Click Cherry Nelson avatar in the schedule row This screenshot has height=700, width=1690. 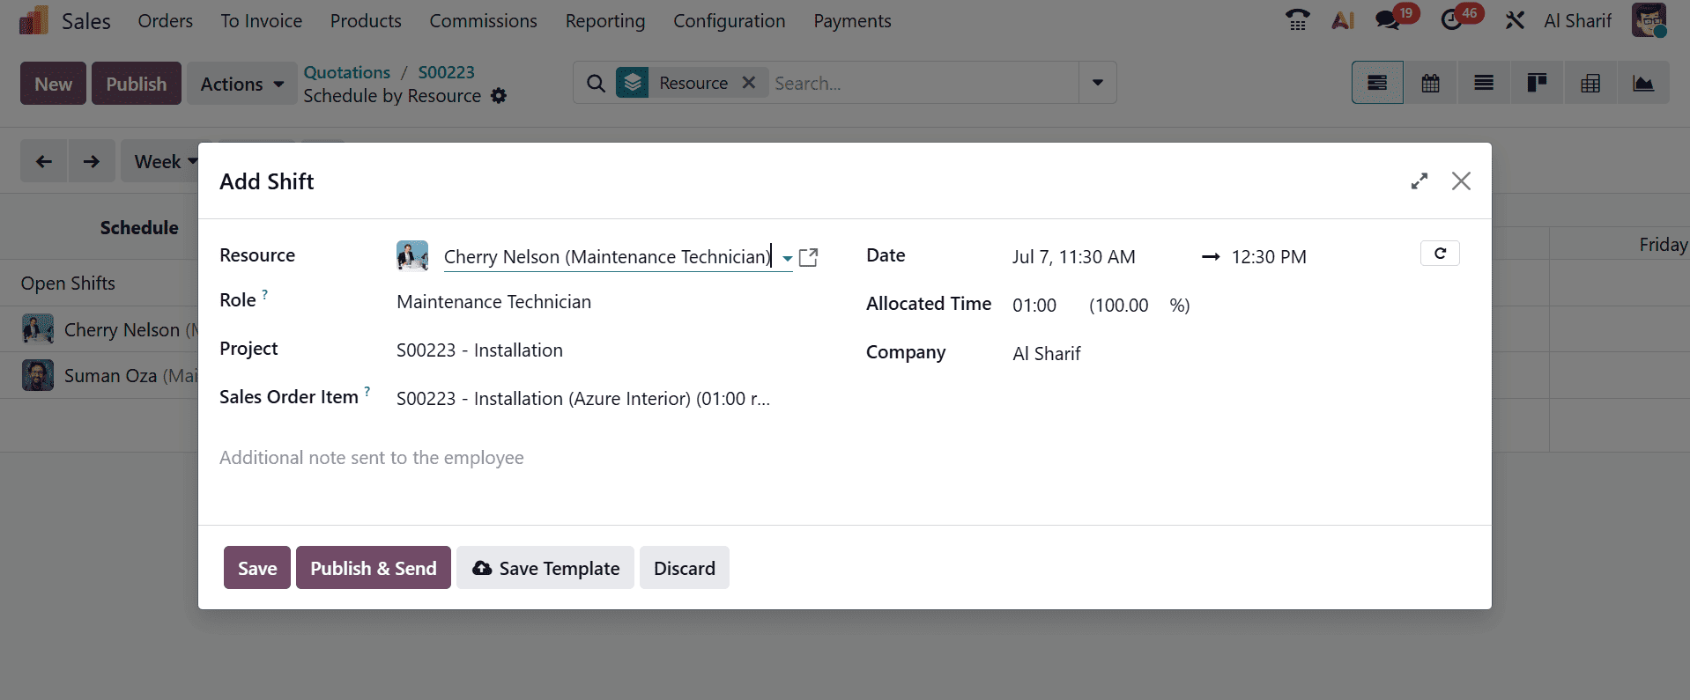click(x=38, y=329)
